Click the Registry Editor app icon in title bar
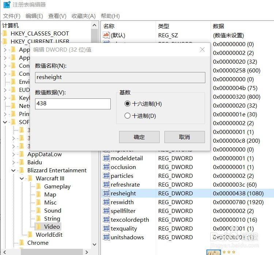 [7, 4]
